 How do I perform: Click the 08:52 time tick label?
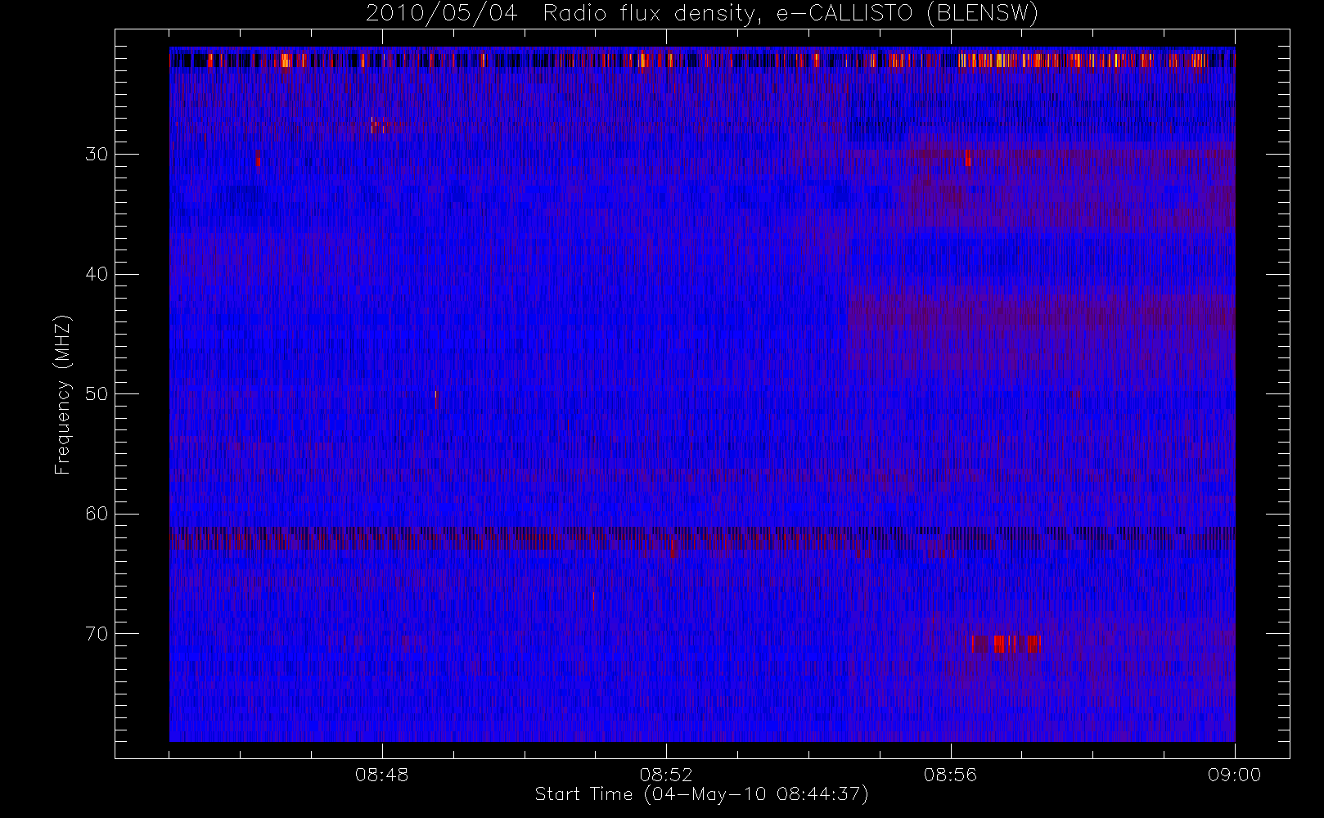tap(666, 775)
